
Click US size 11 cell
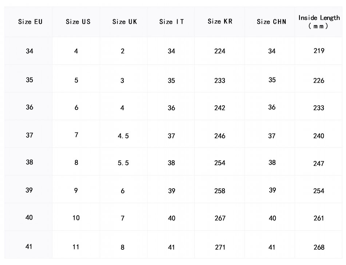click(76, 247)
